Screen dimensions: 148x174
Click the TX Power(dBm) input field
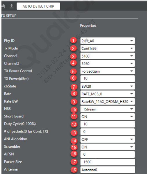point(108,79)
